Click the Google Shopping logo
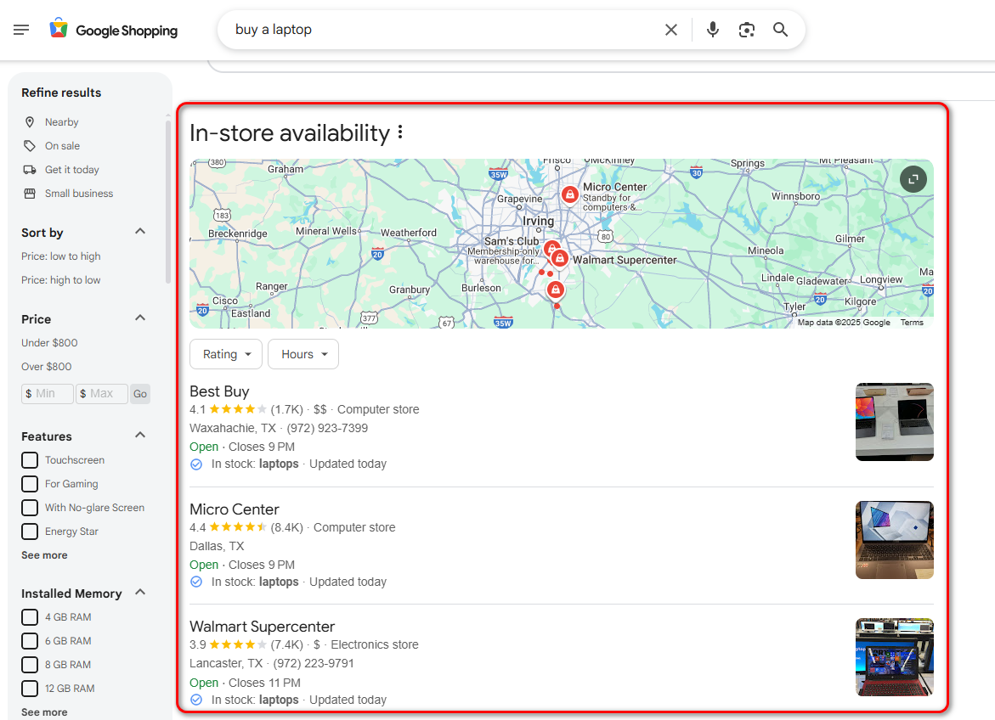995x720 pixels. click(x=114, y=30)
